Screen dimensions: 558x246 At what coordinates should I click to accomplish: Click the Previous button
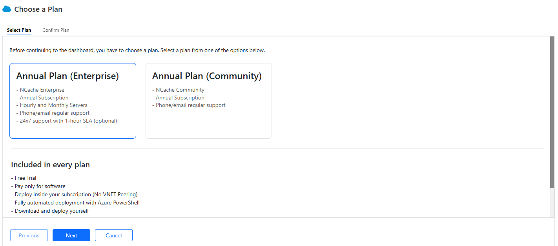coord(29,235)
